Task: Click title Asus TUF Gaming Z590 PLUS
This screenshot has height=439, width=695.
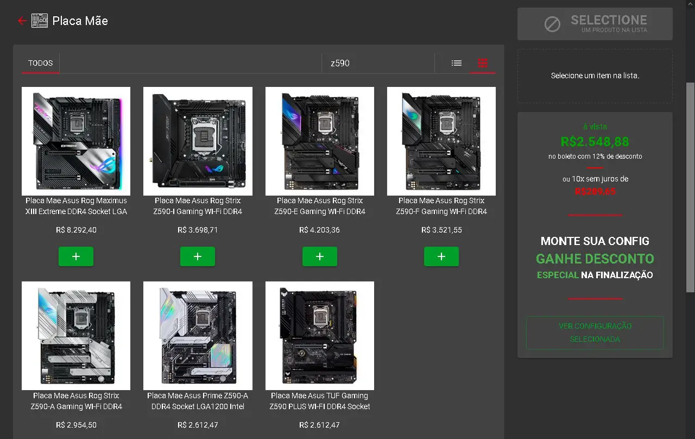Action: pos(320,401)
